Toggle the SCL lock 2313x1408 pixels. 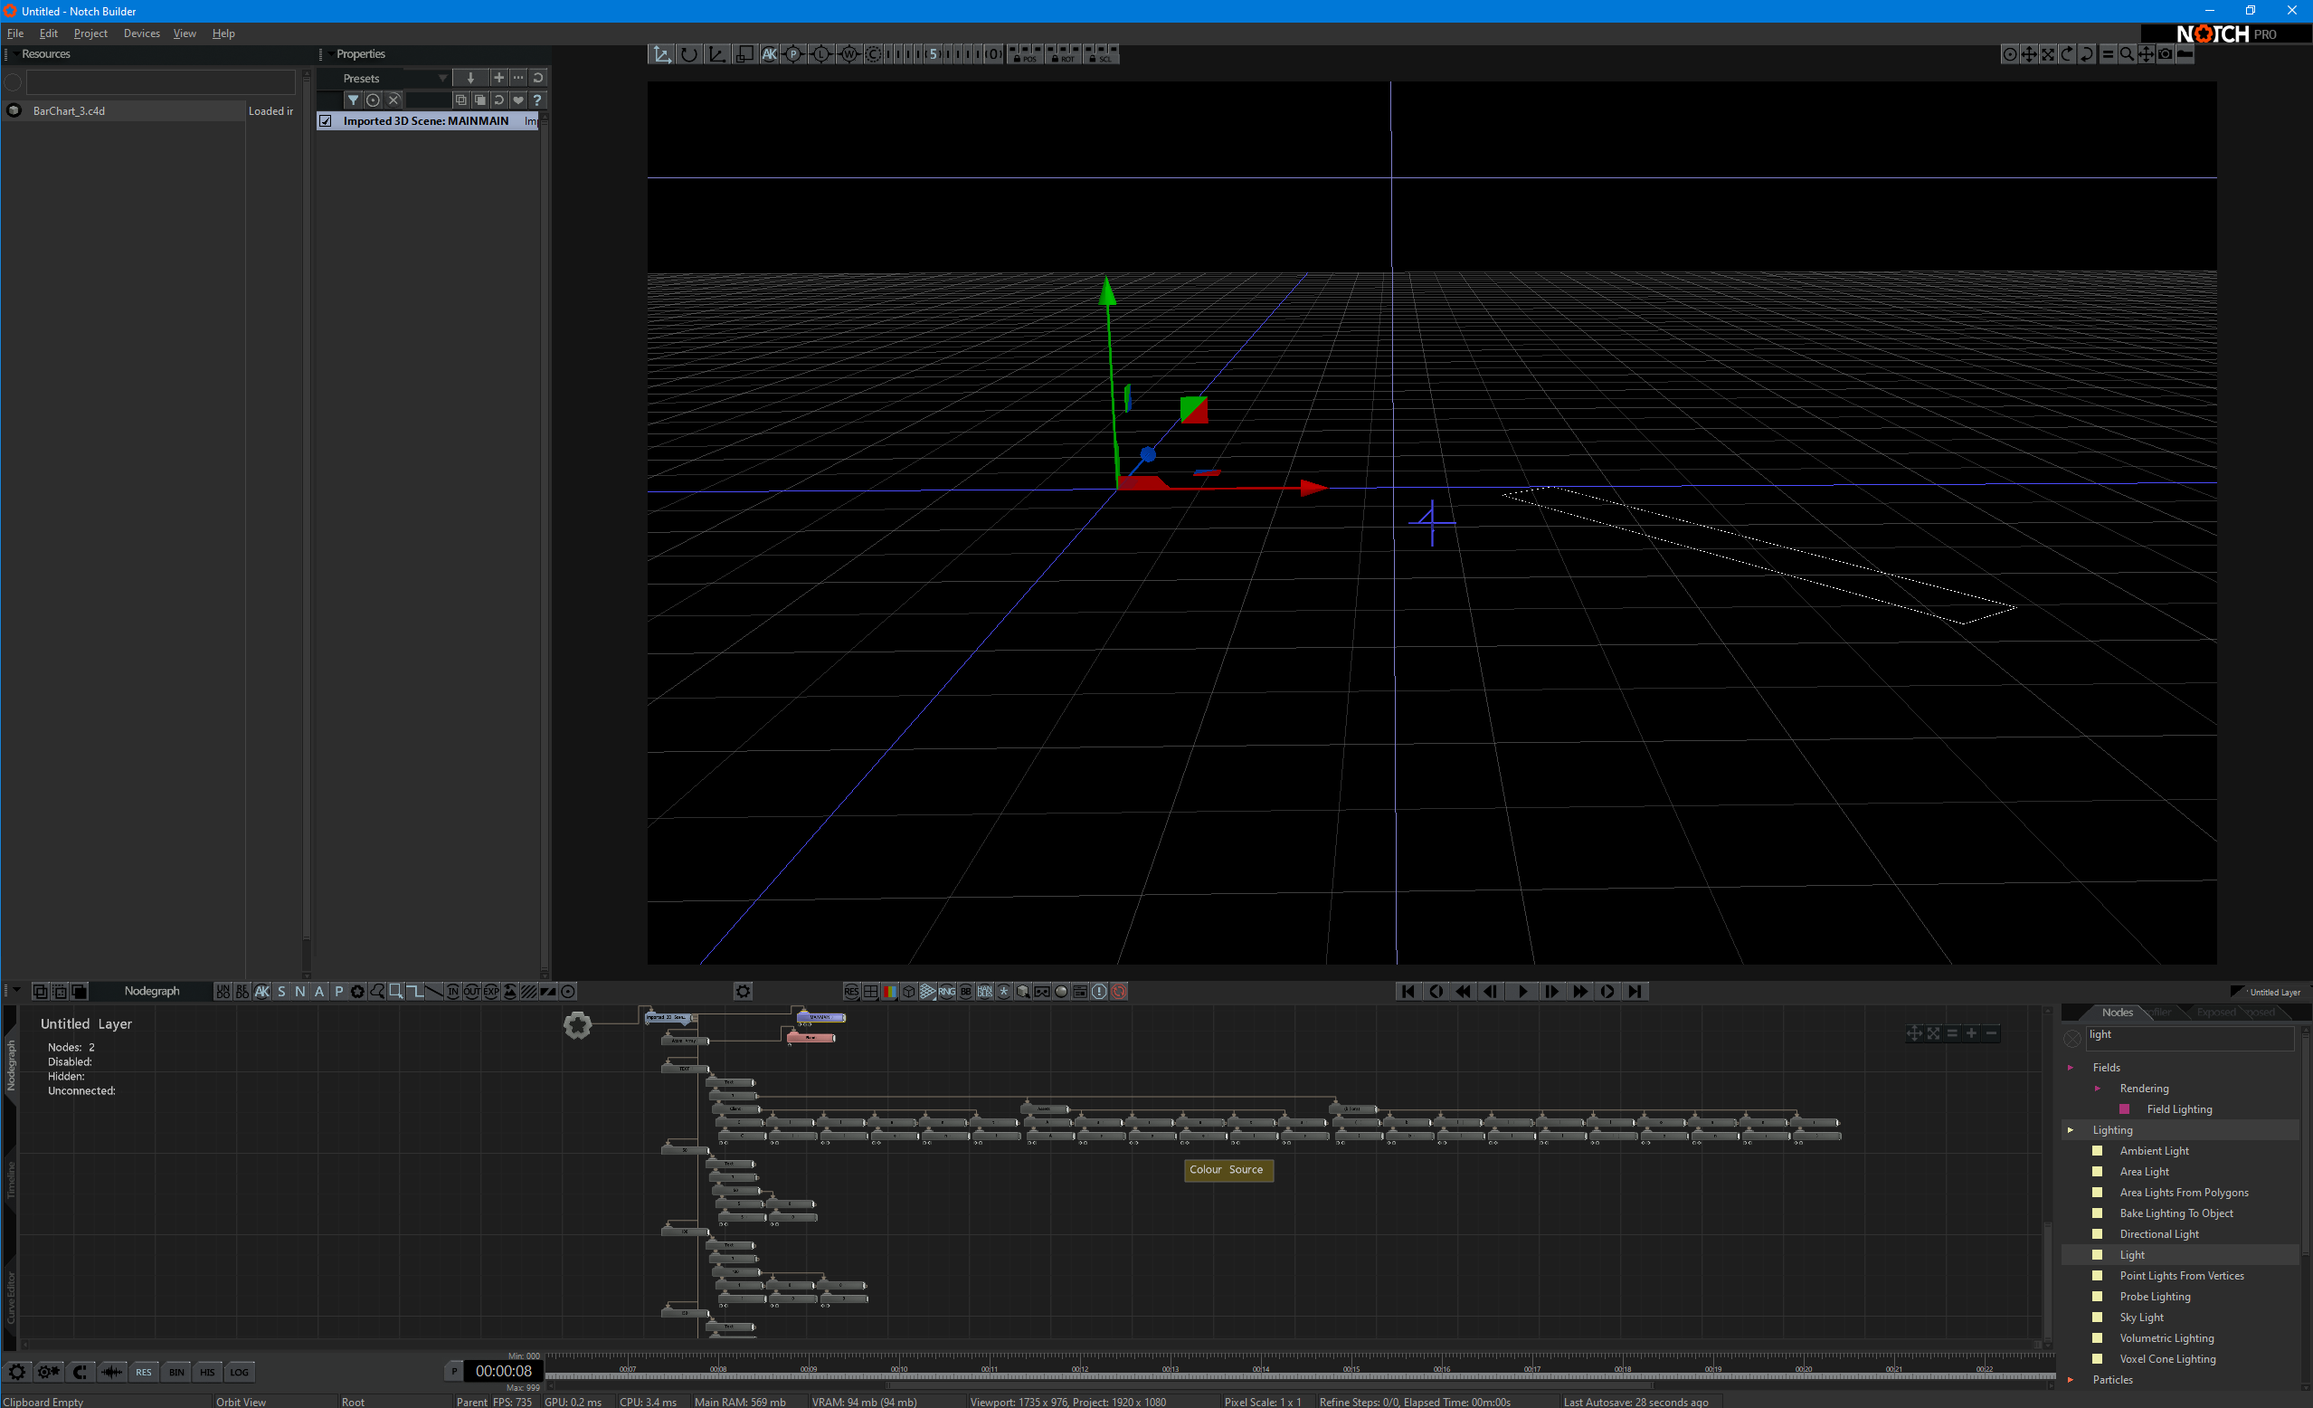coord(1100,54)
